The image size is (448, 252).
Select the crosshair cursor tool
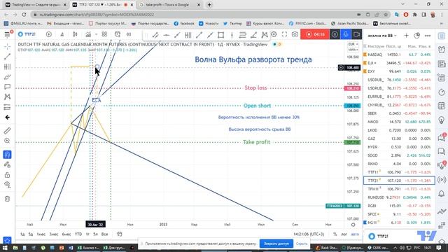7,46
